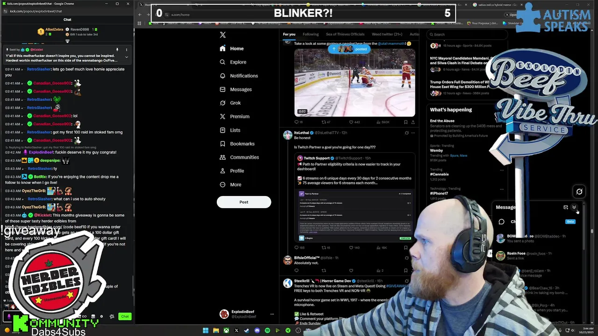Viewport: 598px width, 336px height.
Task: Open Discord on the taskbar
Action: coord(257,330)
